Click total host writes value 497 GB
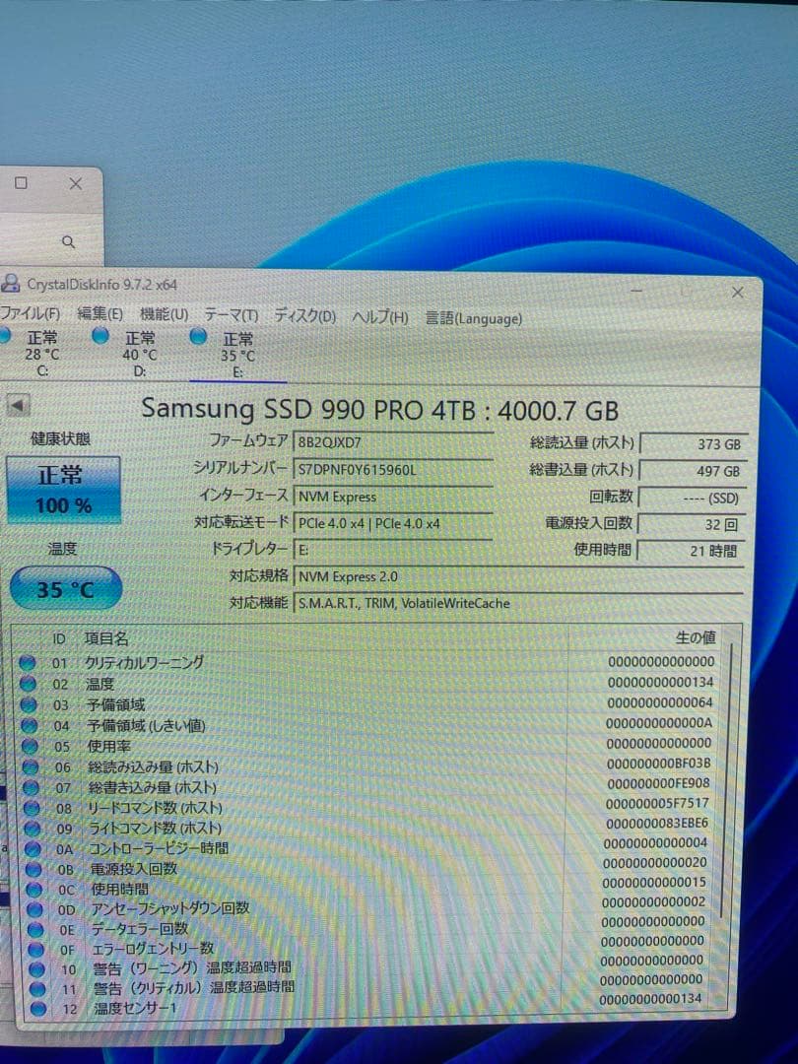Viewport: 798px width, 1064px height. (693, 471)
